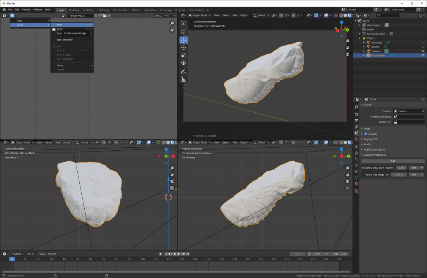
Task: Select the Measure tool
Action: tap(184, 79)
